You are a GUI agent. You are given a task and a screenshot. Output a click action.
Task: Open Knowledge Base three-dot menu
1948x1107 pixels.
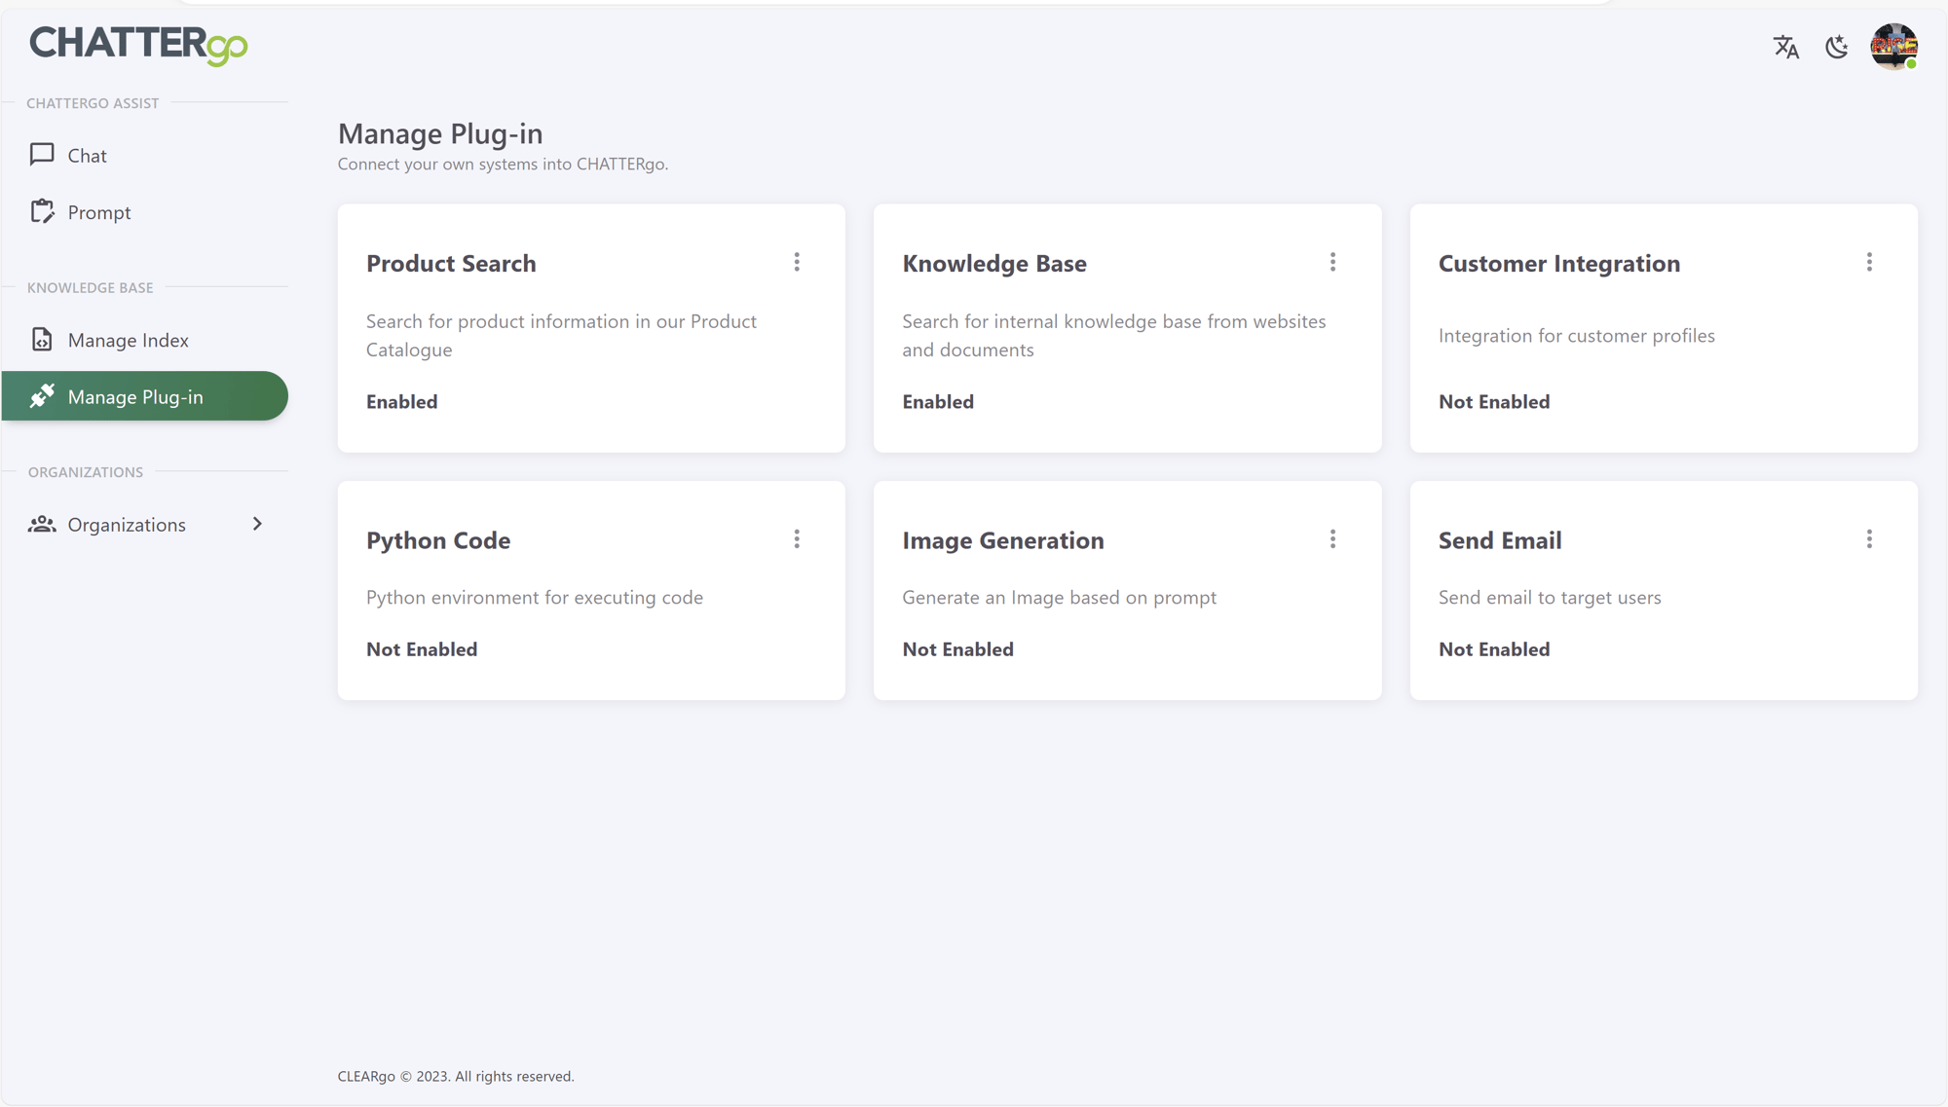1332,262
